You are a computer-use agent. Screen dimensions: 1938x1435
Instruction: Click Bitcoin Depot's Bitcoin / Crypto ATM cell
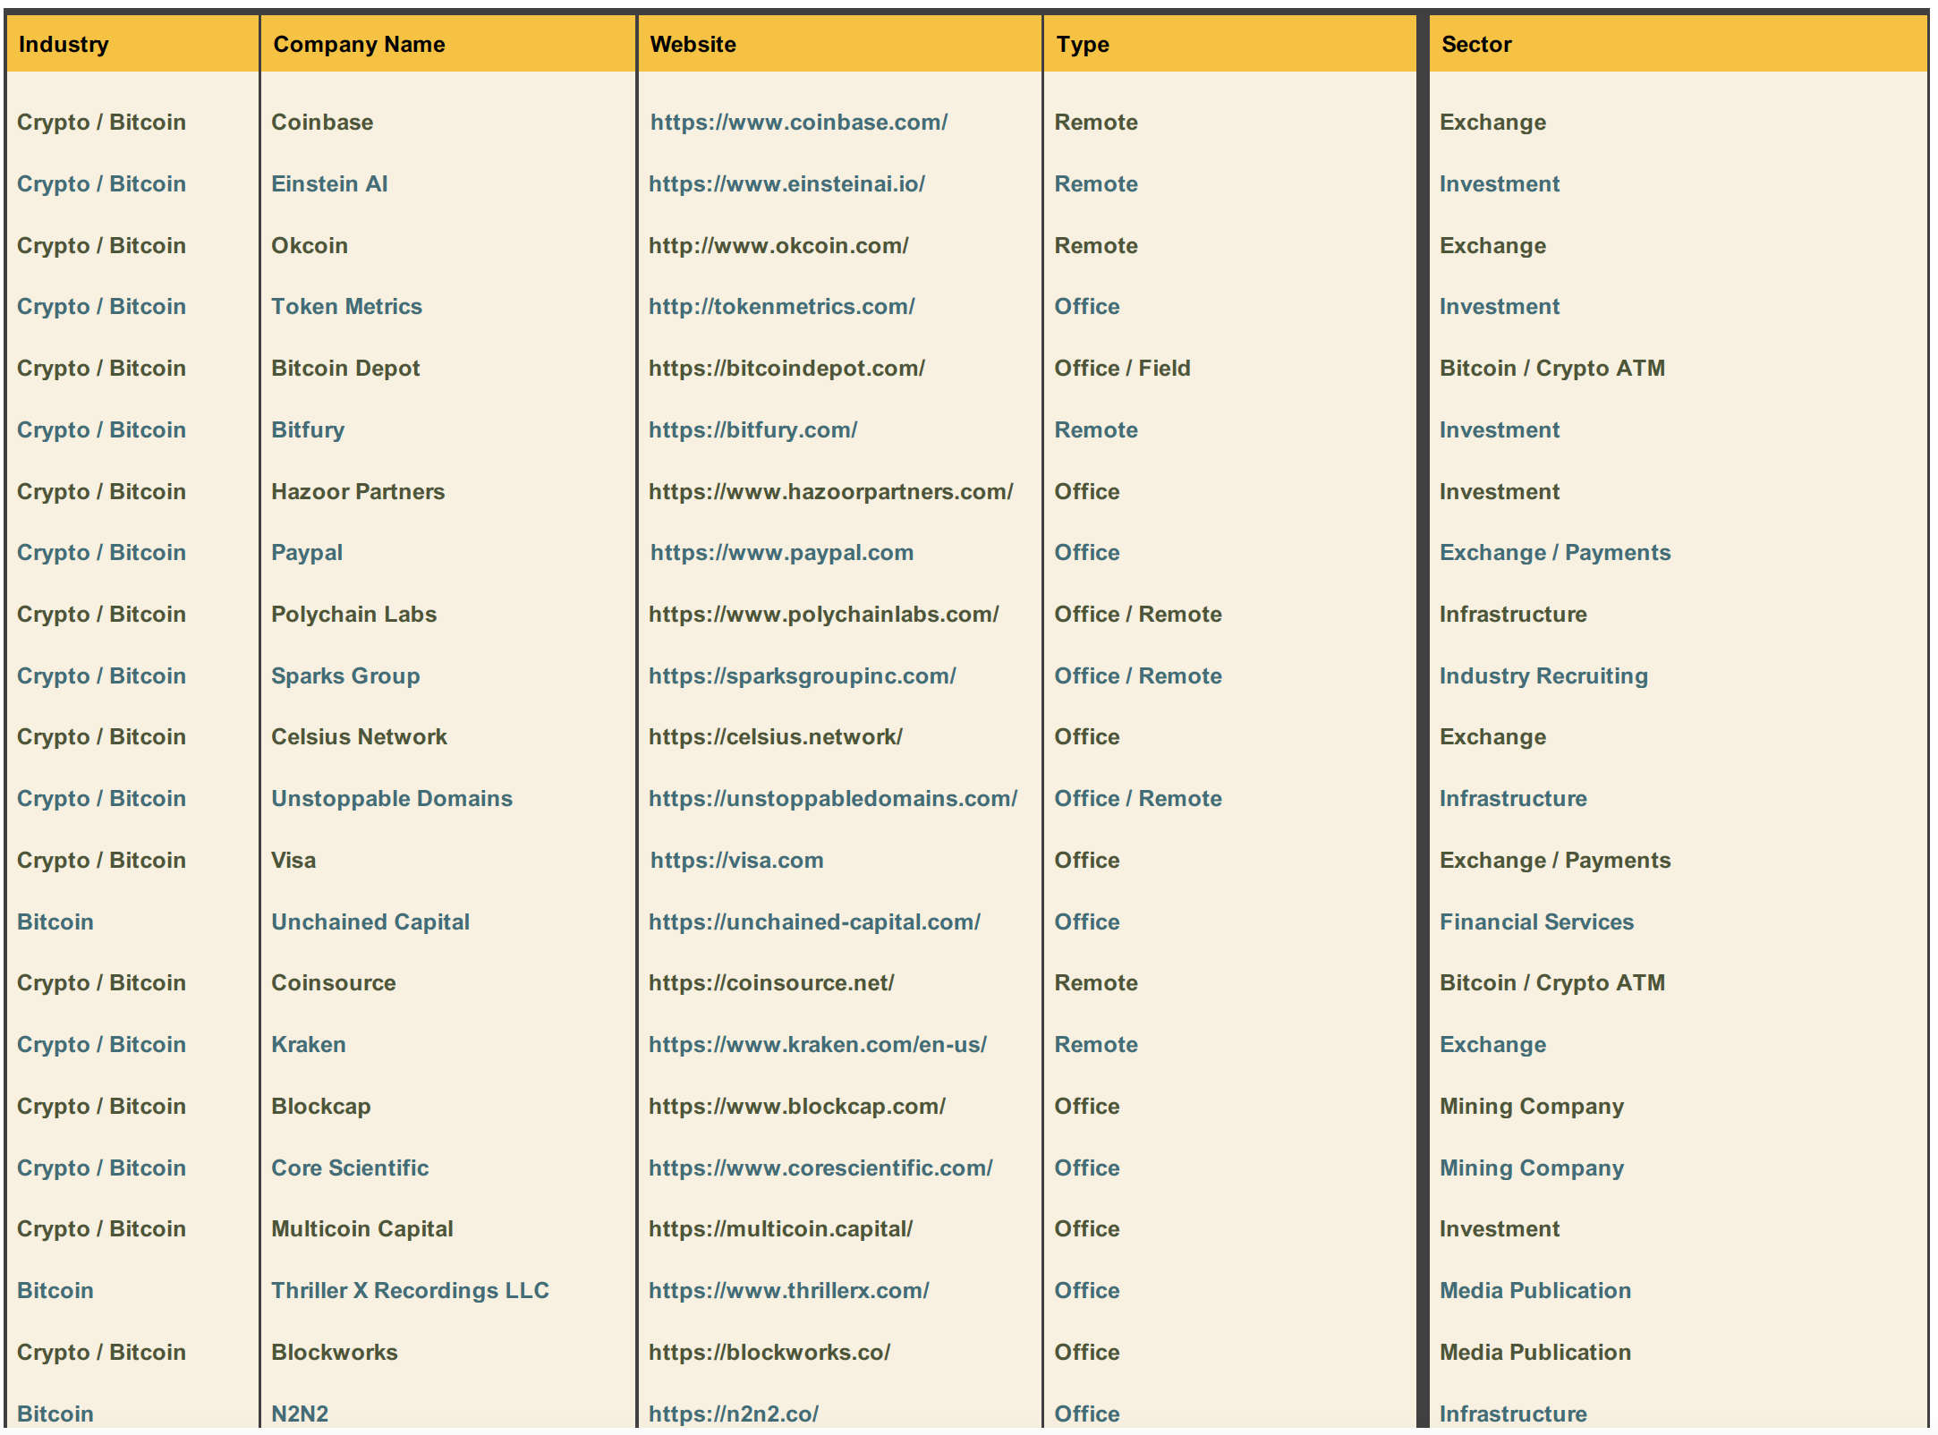(1552, 368)
